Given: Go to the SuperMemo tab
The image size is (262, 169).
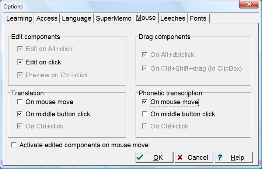Looking at the screenshot, I should pyautogui.click(x=113, y=18).
